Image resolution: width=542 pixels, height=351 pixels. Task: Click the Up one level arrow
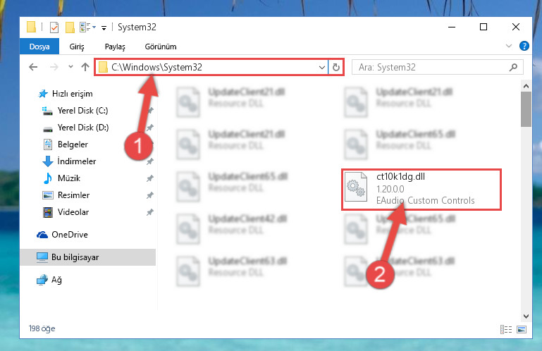[85, 67]
